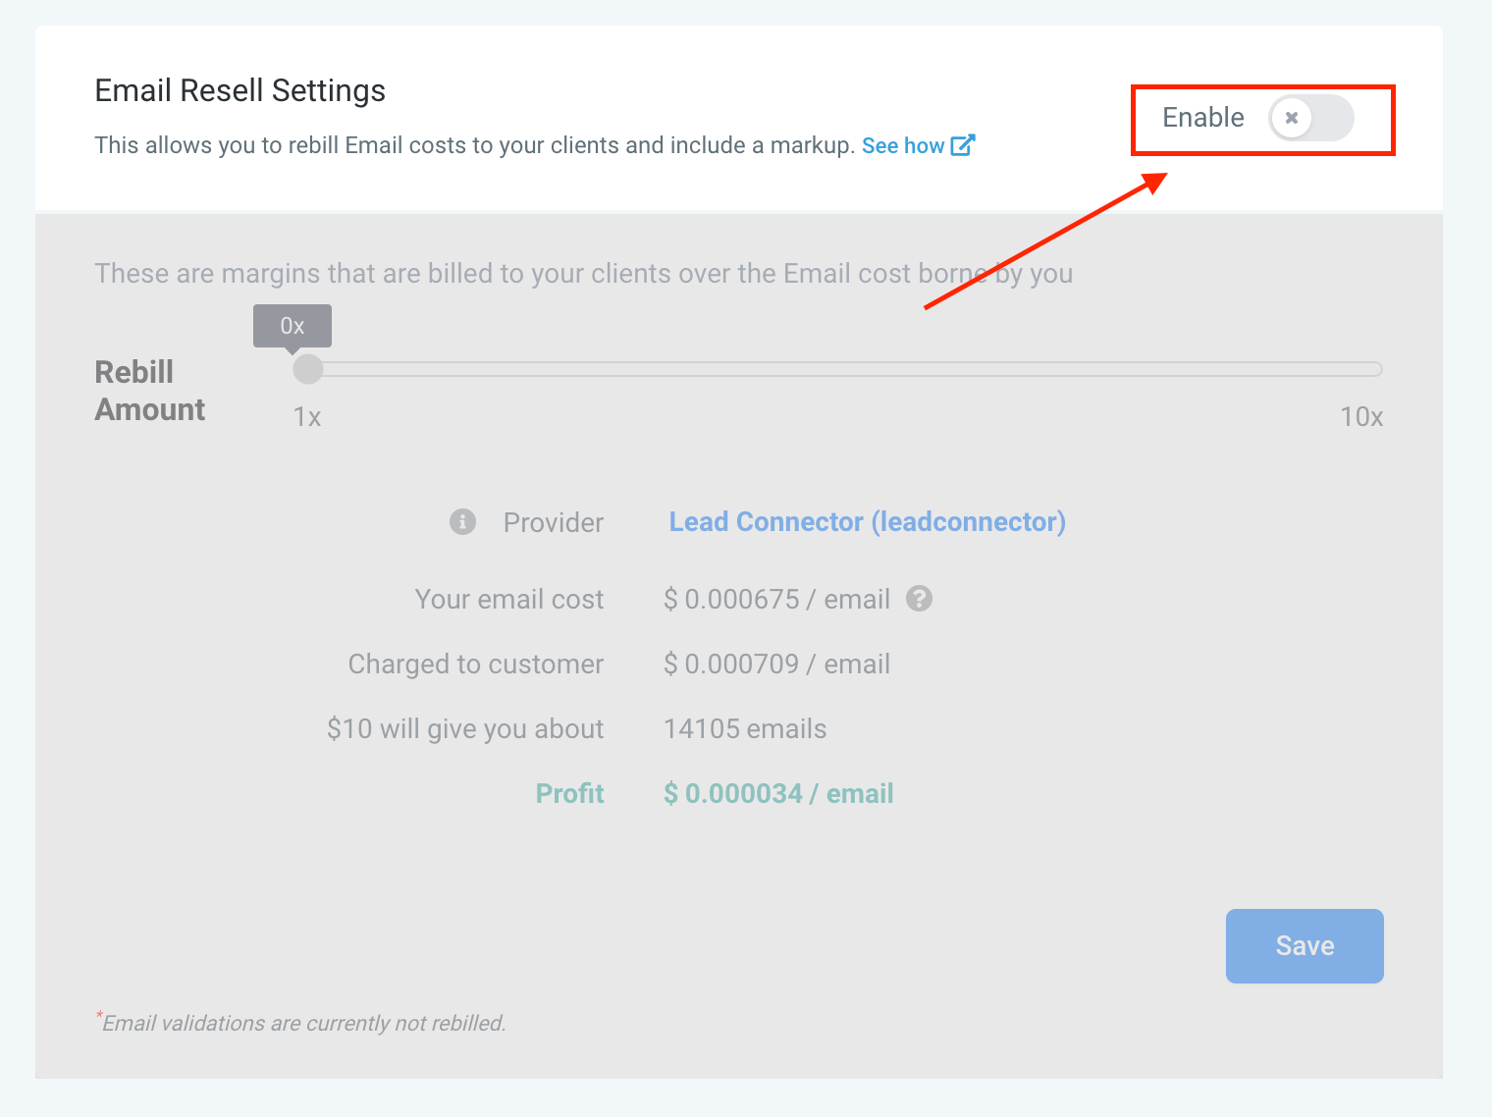Screen dimensions: 1492x1117
Task: Click the 14105 emails estimate text
Action: point(745,728)
